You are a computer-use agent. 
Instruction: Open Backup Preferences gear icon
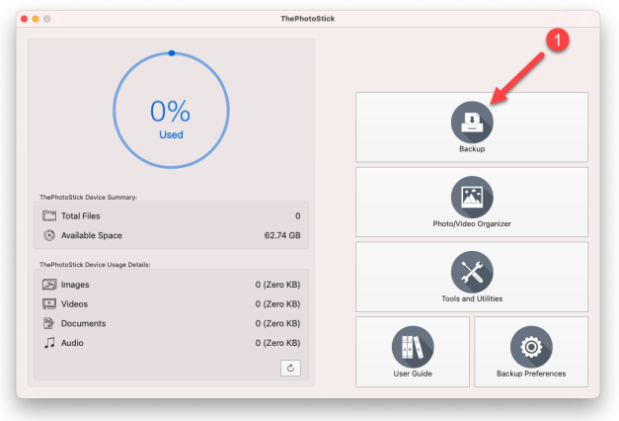point(531,347)
